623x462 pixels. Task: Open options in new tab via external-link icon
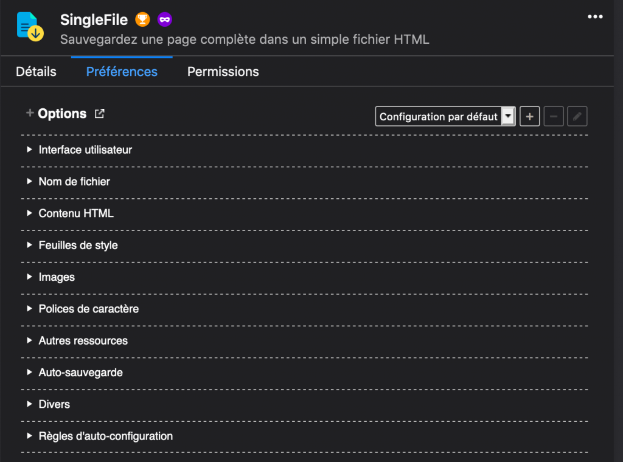click(99, 114)
